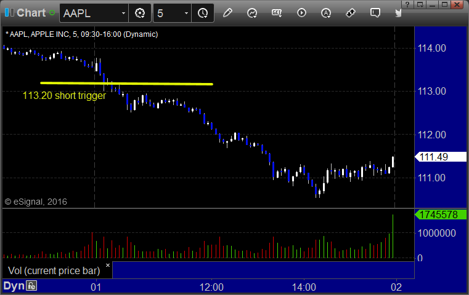469x295 pixels.
Task: Click the trade-from-chart toolbar icon
Action: coord(351,13)
